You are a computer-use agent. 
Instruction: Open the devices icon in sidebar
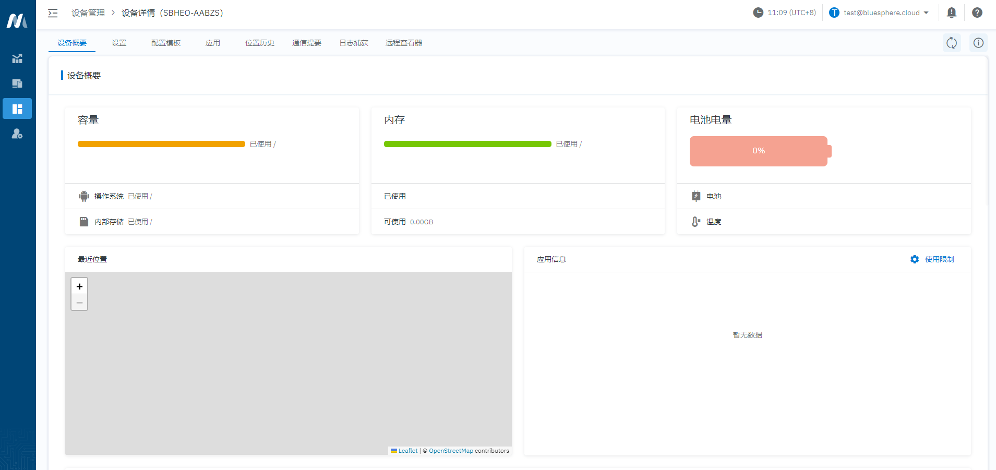click(x=17, y=83)
